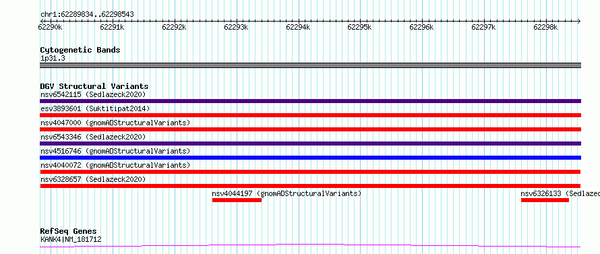Open the nsv4516746 (gnomADStructuralVariants) label

pos(115,151)
